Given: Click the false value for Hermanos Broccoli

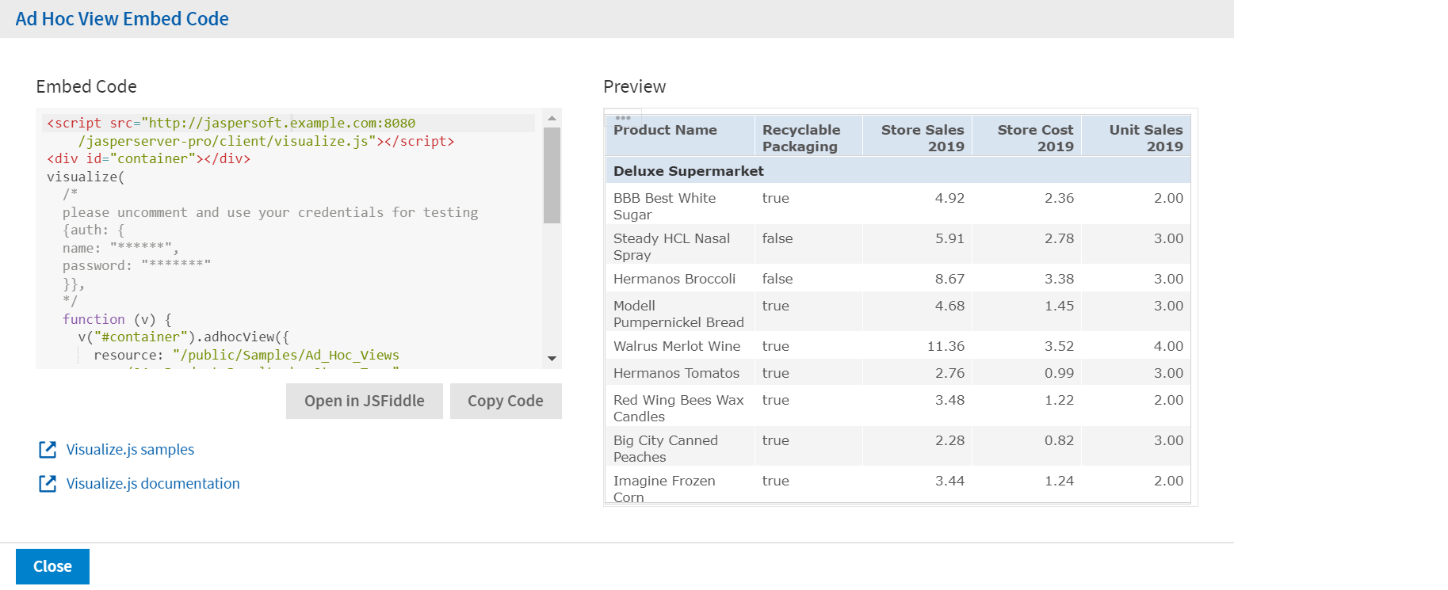Looking at the screenshot, I should [x=777, y=279].
